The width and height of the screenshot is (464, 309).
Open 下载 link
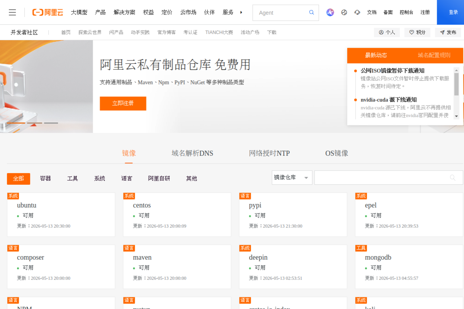point(272,32)
